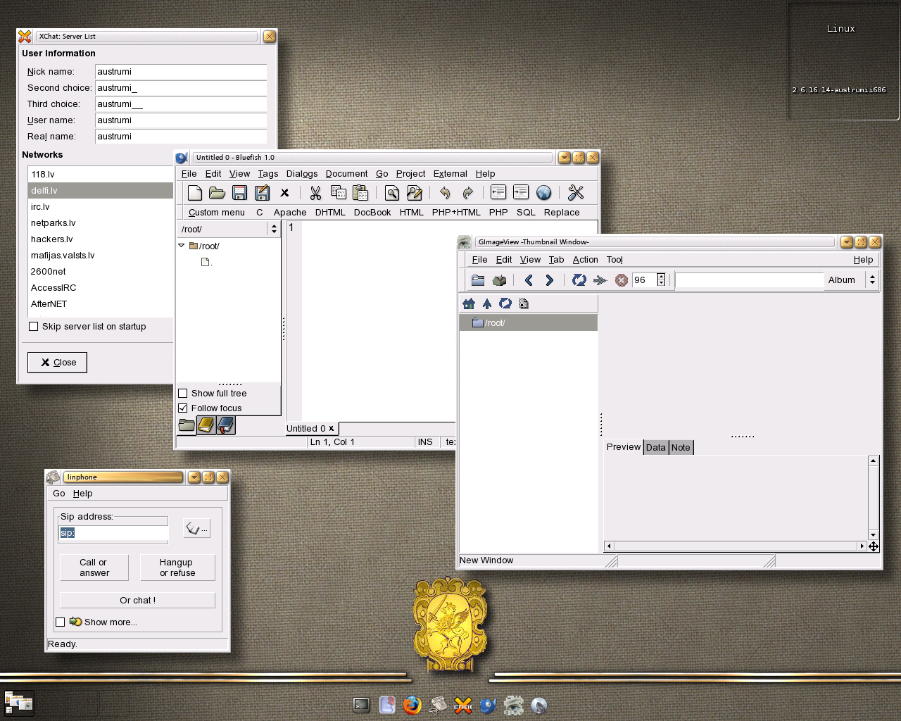Click the Up directory arrow in GImageView
Image resolution: width=901 pixels, height=721 pixels.
487,303
